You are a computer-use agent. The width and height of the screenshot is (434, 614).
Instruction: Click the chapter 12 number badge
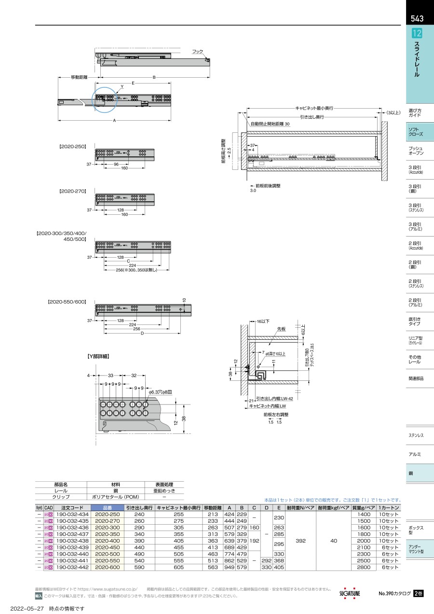[417, 33]
